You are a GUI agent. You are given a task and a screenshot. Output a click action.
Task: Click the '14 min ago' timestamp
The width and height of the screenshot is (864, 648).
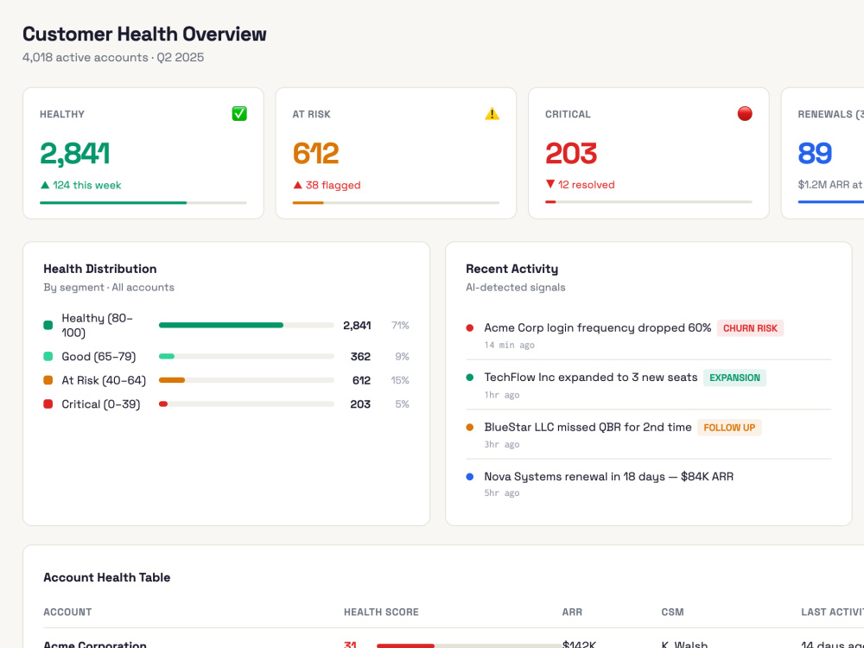509,345
